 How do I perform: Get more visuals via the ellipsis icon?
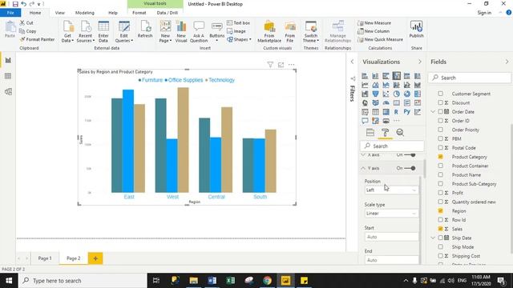click(397, 121)
